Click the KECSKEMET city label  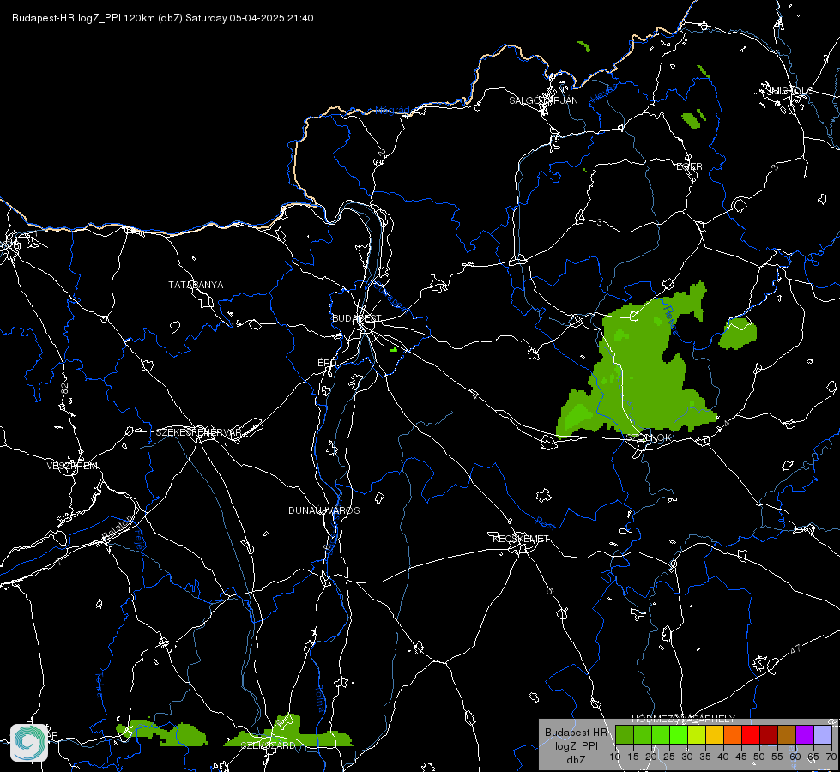coord(521,539)
